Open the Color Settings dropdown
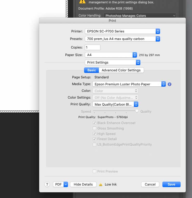This screenshot has width=192, height=198. 115,98
